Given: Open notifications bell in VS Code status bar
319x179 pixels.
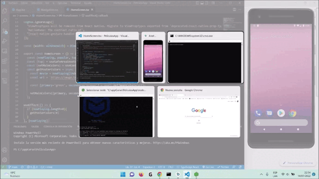Looking at the screenshot, I should [x=240, y=167].
